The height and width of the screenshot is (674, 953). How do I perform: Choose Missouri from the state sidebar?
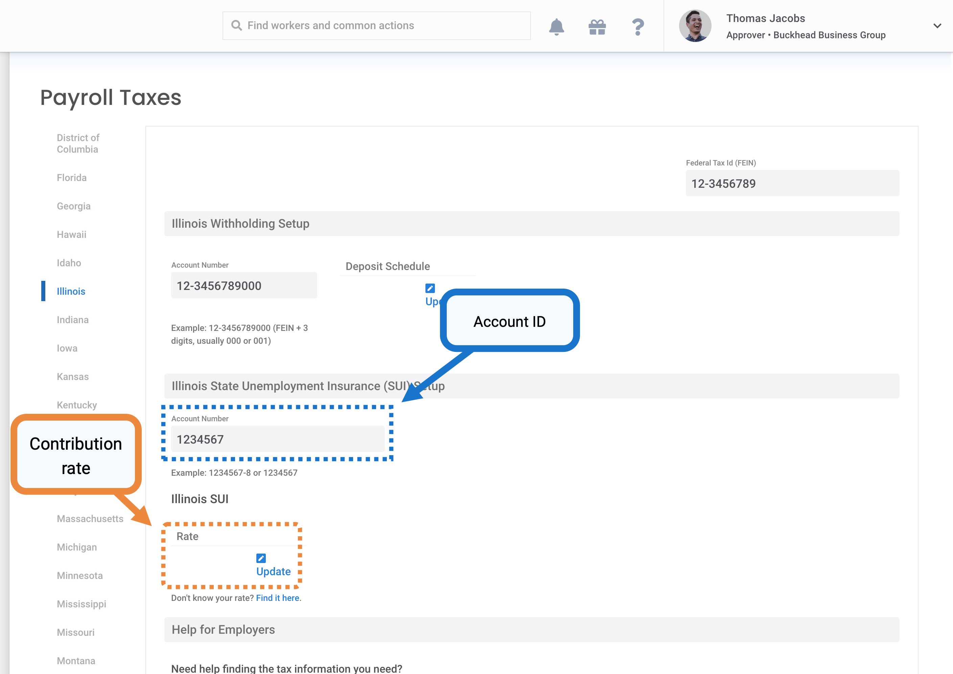(75, 632)
